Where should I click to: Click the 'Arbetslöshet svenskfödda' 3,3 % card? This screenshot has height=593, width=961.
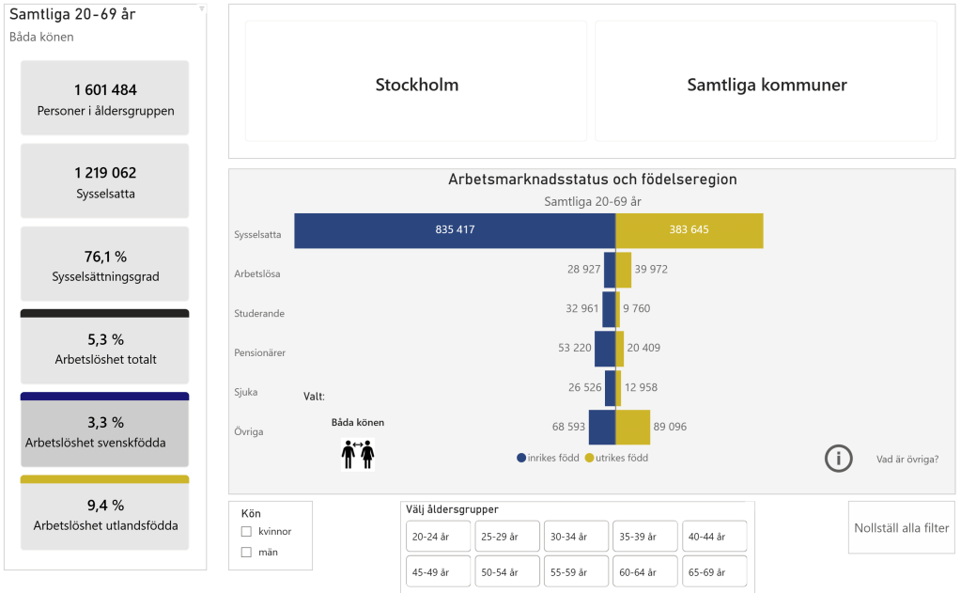click(x=104, y=431)
